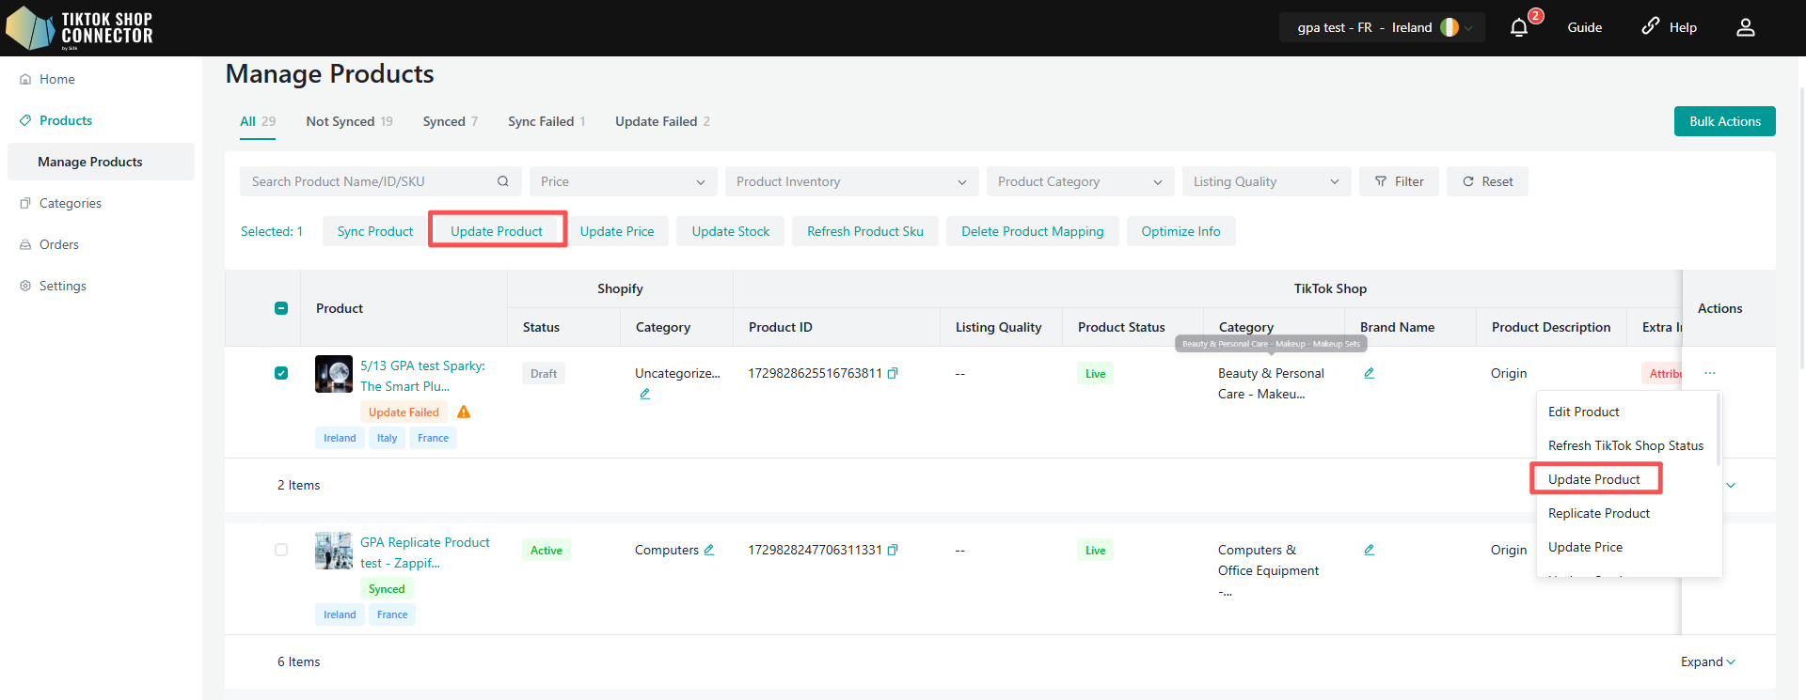Switch to the Update Failed tab
The height and width of the screenshot is (700, 1806).
(x=662, y=122)
